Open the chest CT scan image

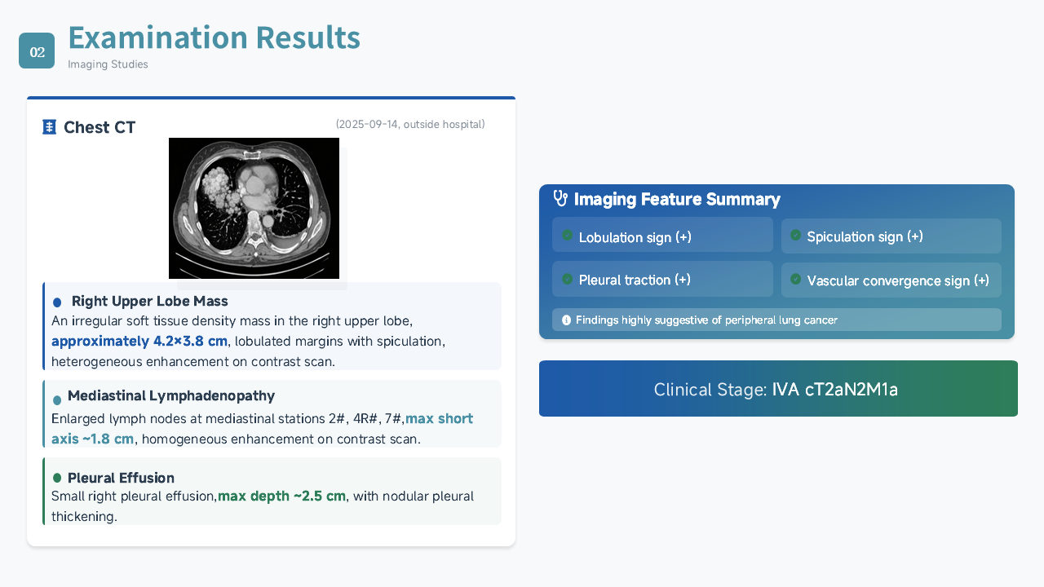coord(254,208)
